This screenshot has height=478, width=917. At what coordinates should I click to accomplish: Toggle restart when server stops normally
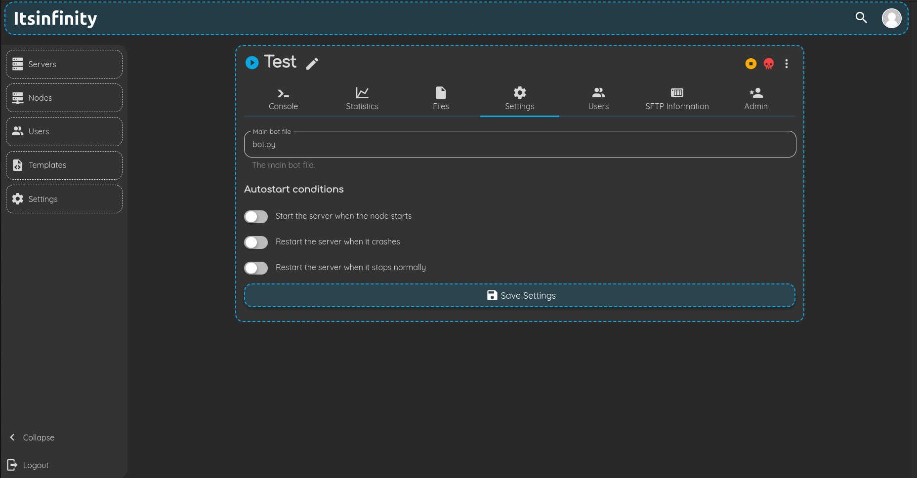coord(256,268)
